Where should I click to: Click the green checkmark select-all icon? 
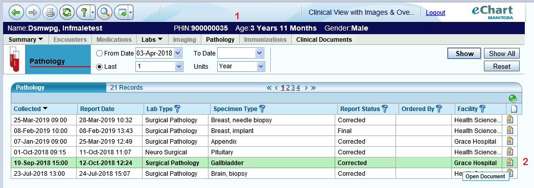coord(513,99)
